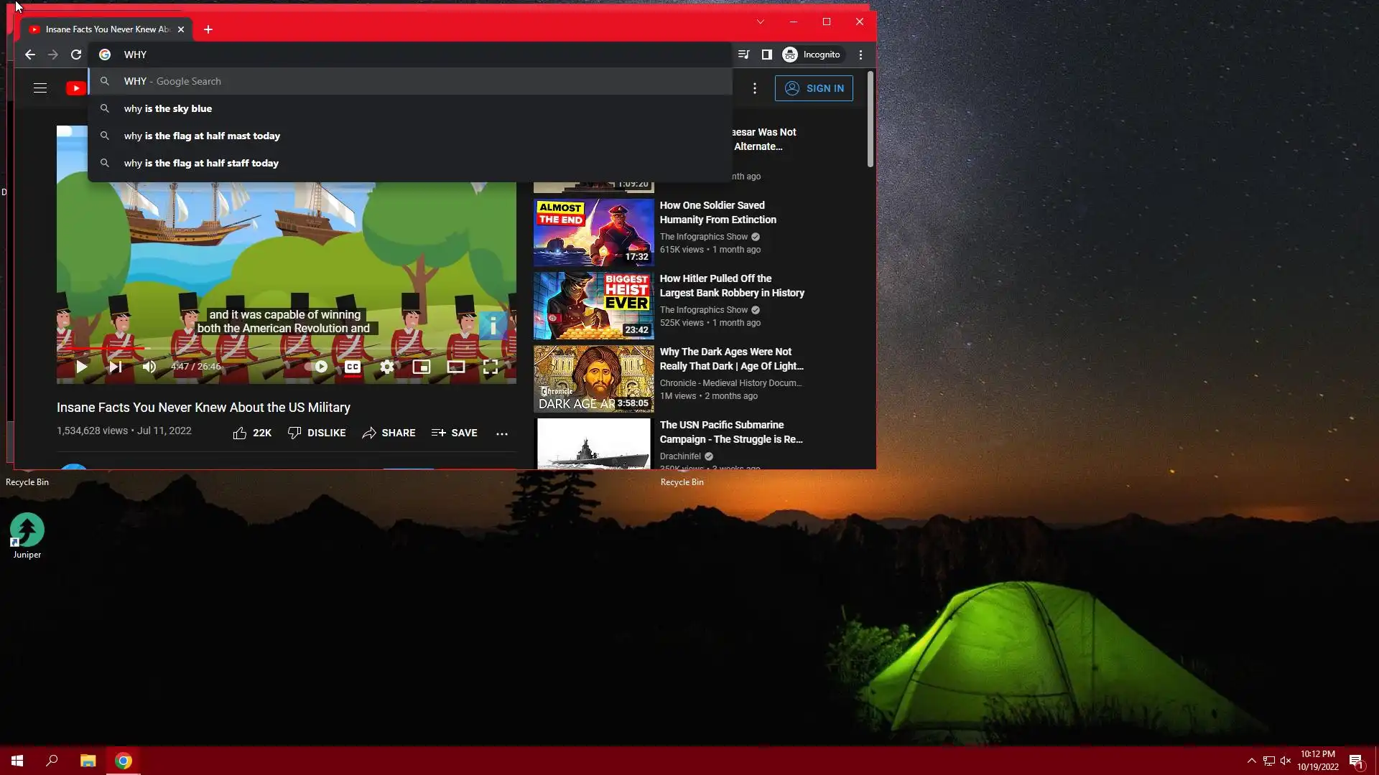Open the tab search chevron
Viewport: 1379px width, 775px height.
[x=760, y=22]
